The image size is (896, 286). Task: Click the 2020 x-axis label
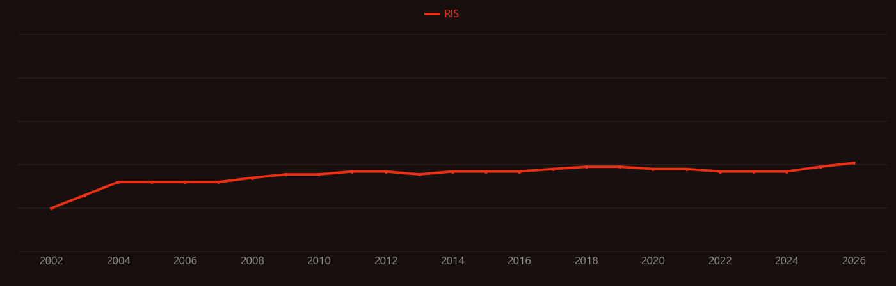[x=653, y=261]
